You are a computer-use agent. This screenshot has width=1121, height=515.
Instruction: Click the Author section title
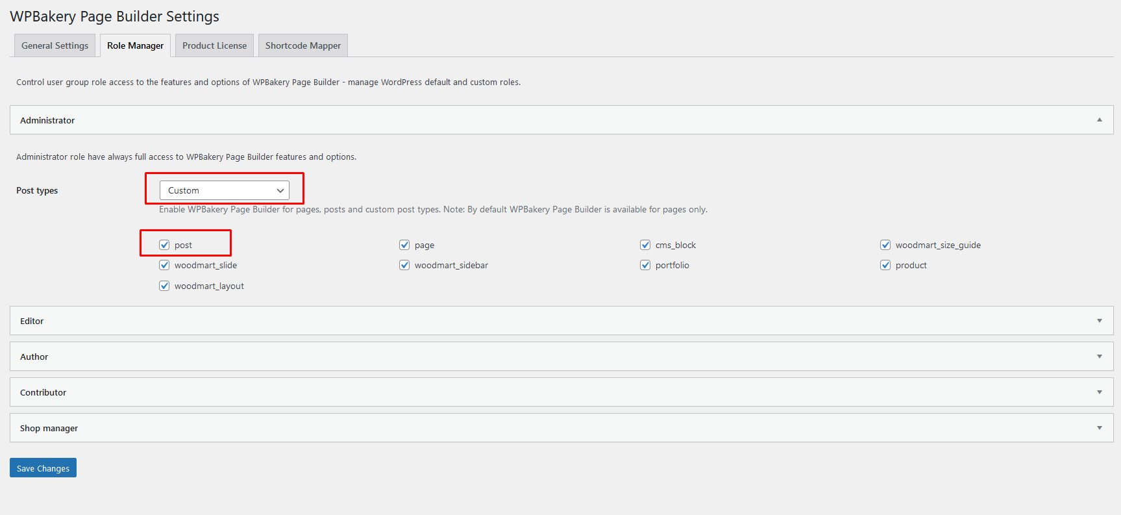coord(34,357)
